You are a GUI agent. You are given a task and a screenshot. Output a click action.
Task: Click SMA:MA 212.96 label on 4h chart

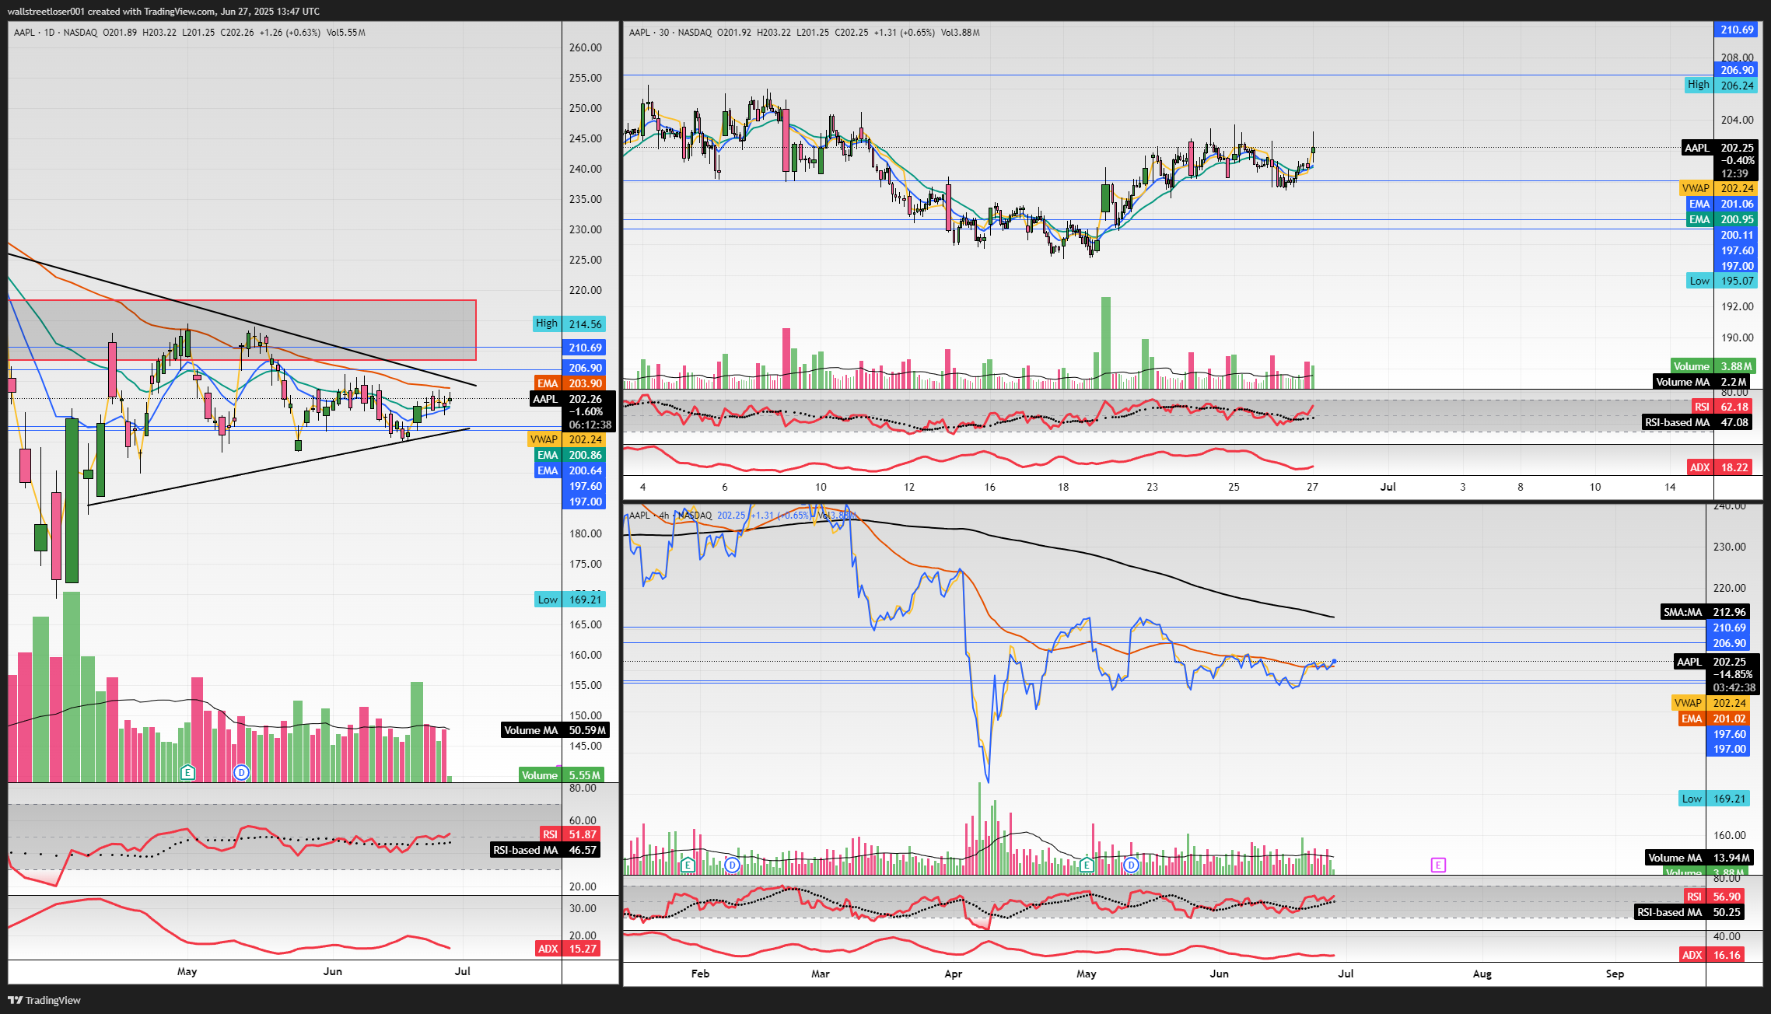pos(1705,612)
